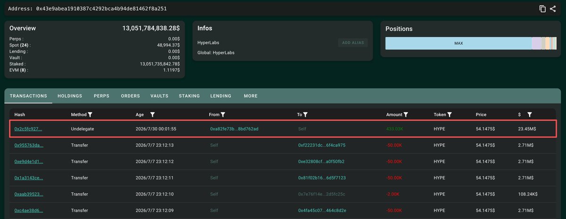Open recipient address 0x7e76f14e...2d5fc25c
566x219 pixels.
click(x=321, y=194)
